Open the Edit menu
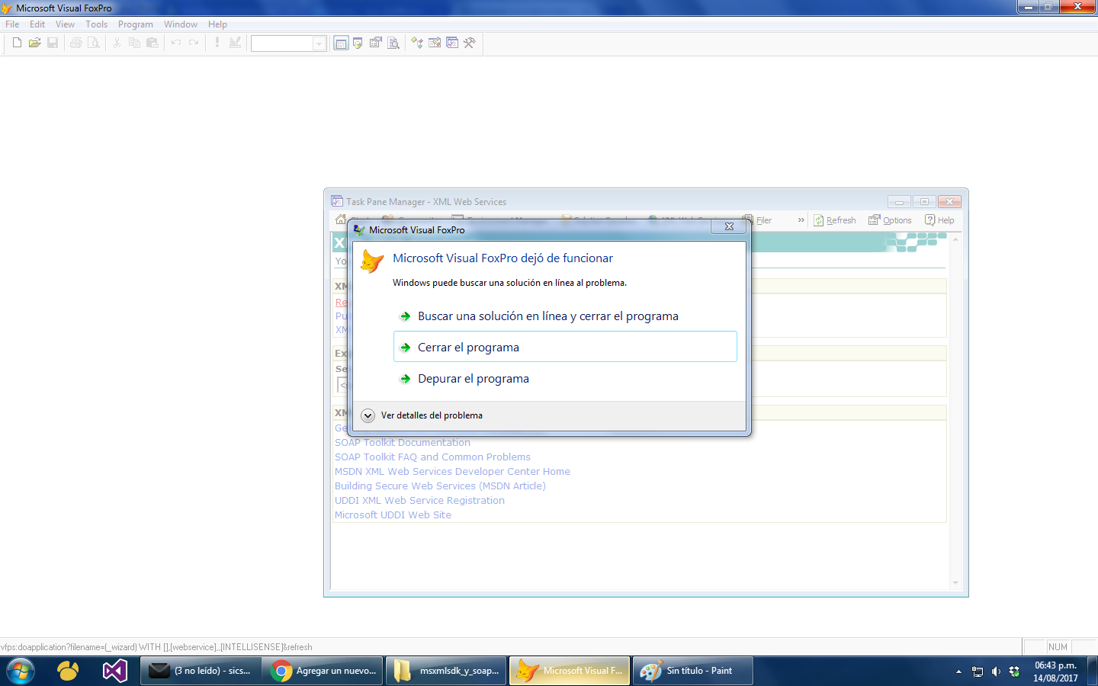Image resolution: width=1098 pixels, height=686 pixels. (37, 24)
